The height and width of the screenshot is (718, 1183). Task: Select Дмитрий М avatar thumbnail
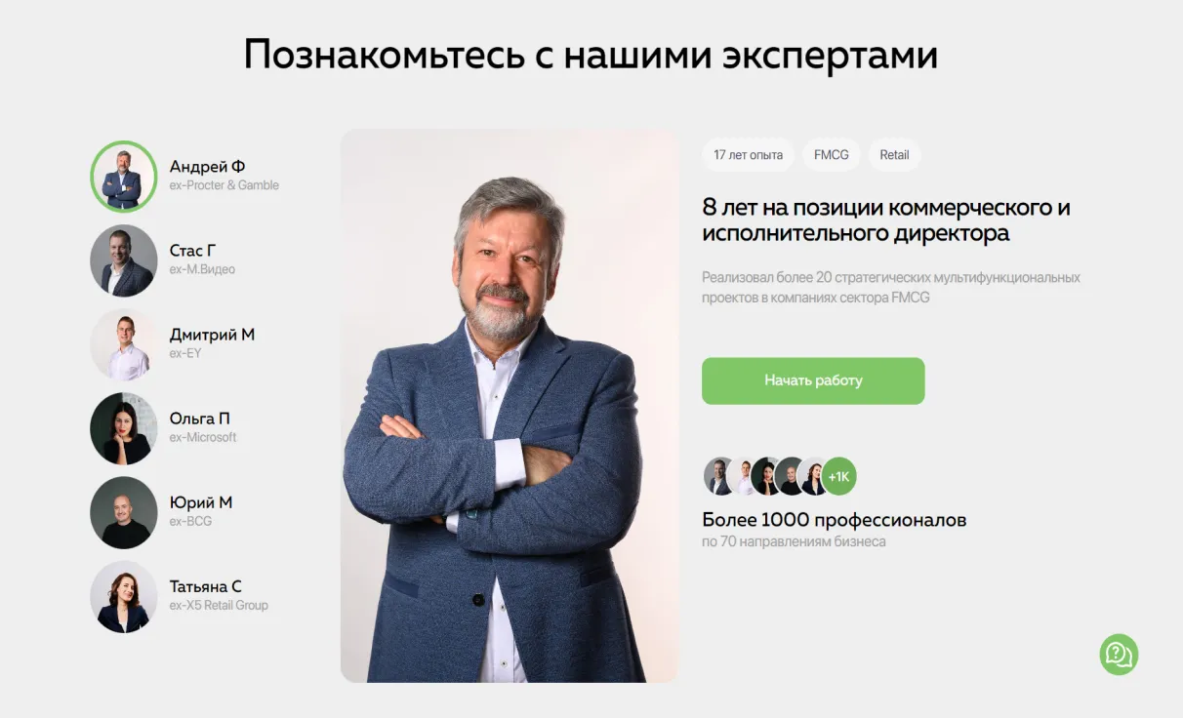(124, 344)
